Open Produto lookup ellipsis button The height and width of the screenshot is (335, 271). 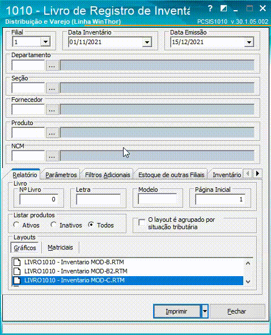(x=52, y=133)
